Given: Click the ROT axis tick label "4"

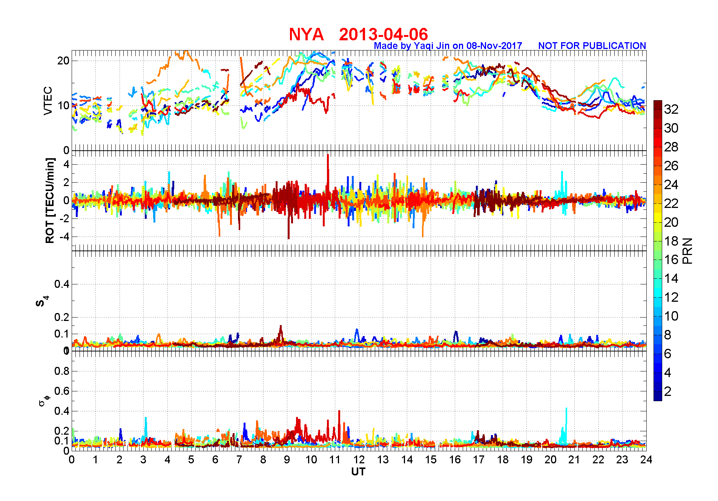Looking at the screenshot, I should 66,164.
